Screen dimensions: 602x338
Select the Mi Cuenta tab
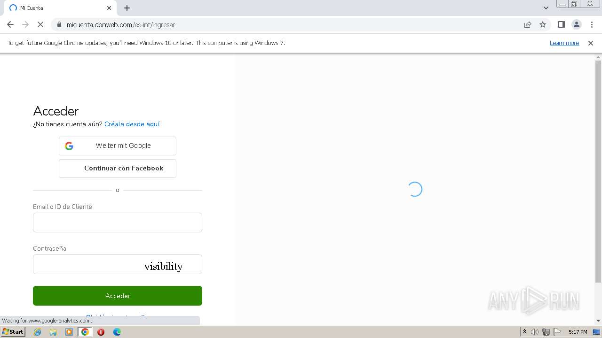59,8
